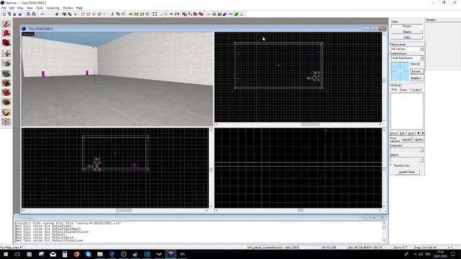This screenshot has width=461, height=259.
Task: Click the current texture preview thumbnail
Action: click(400, 71)
